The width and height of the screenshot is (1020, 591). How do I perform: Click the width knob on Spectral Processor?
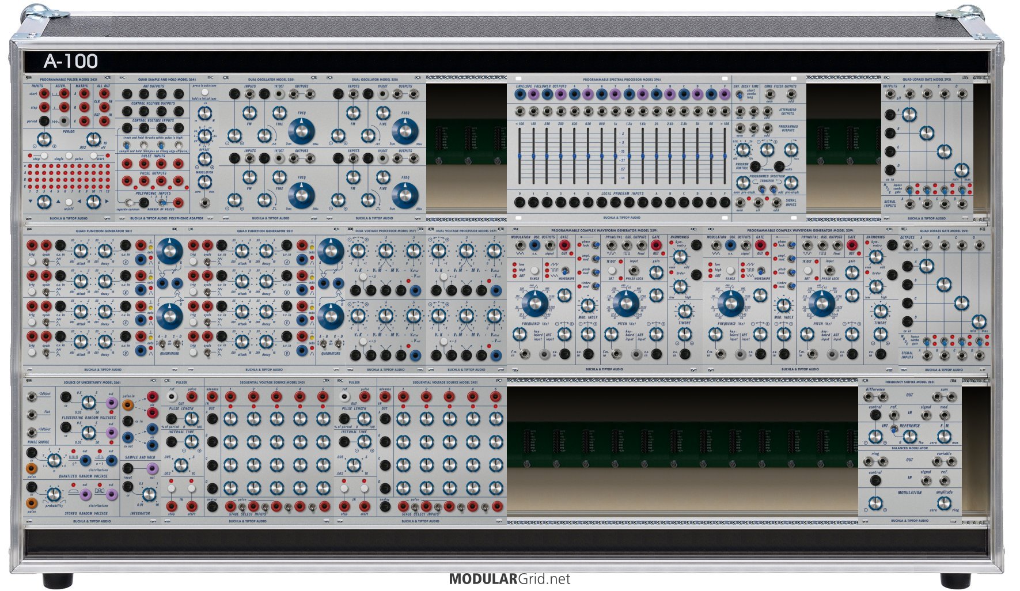[x=791, y=150]
